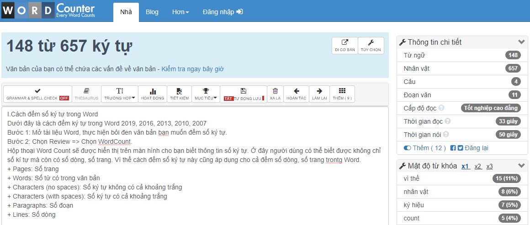The height and width of the screenshot is (225, 530).
Task: Expand the Mục tiêu goal dropdown
Action: (x=206, y=94)
